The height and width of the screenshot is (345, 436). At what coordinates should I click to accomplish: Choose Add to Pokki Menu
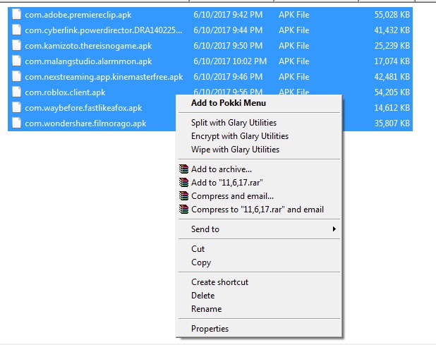coord(229,103)
